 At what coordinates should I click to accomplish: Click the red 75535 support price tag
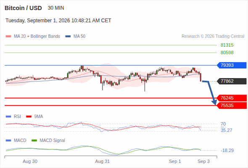click(x=232, y=105)
